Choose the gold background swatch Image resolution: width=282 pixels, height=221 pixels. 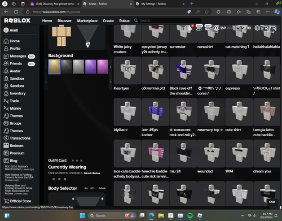(x=54, y=67)
